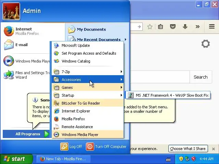Click the red Turn Off power icon
The height and width of the screenshot is (164, 219).
click(90, 147)
